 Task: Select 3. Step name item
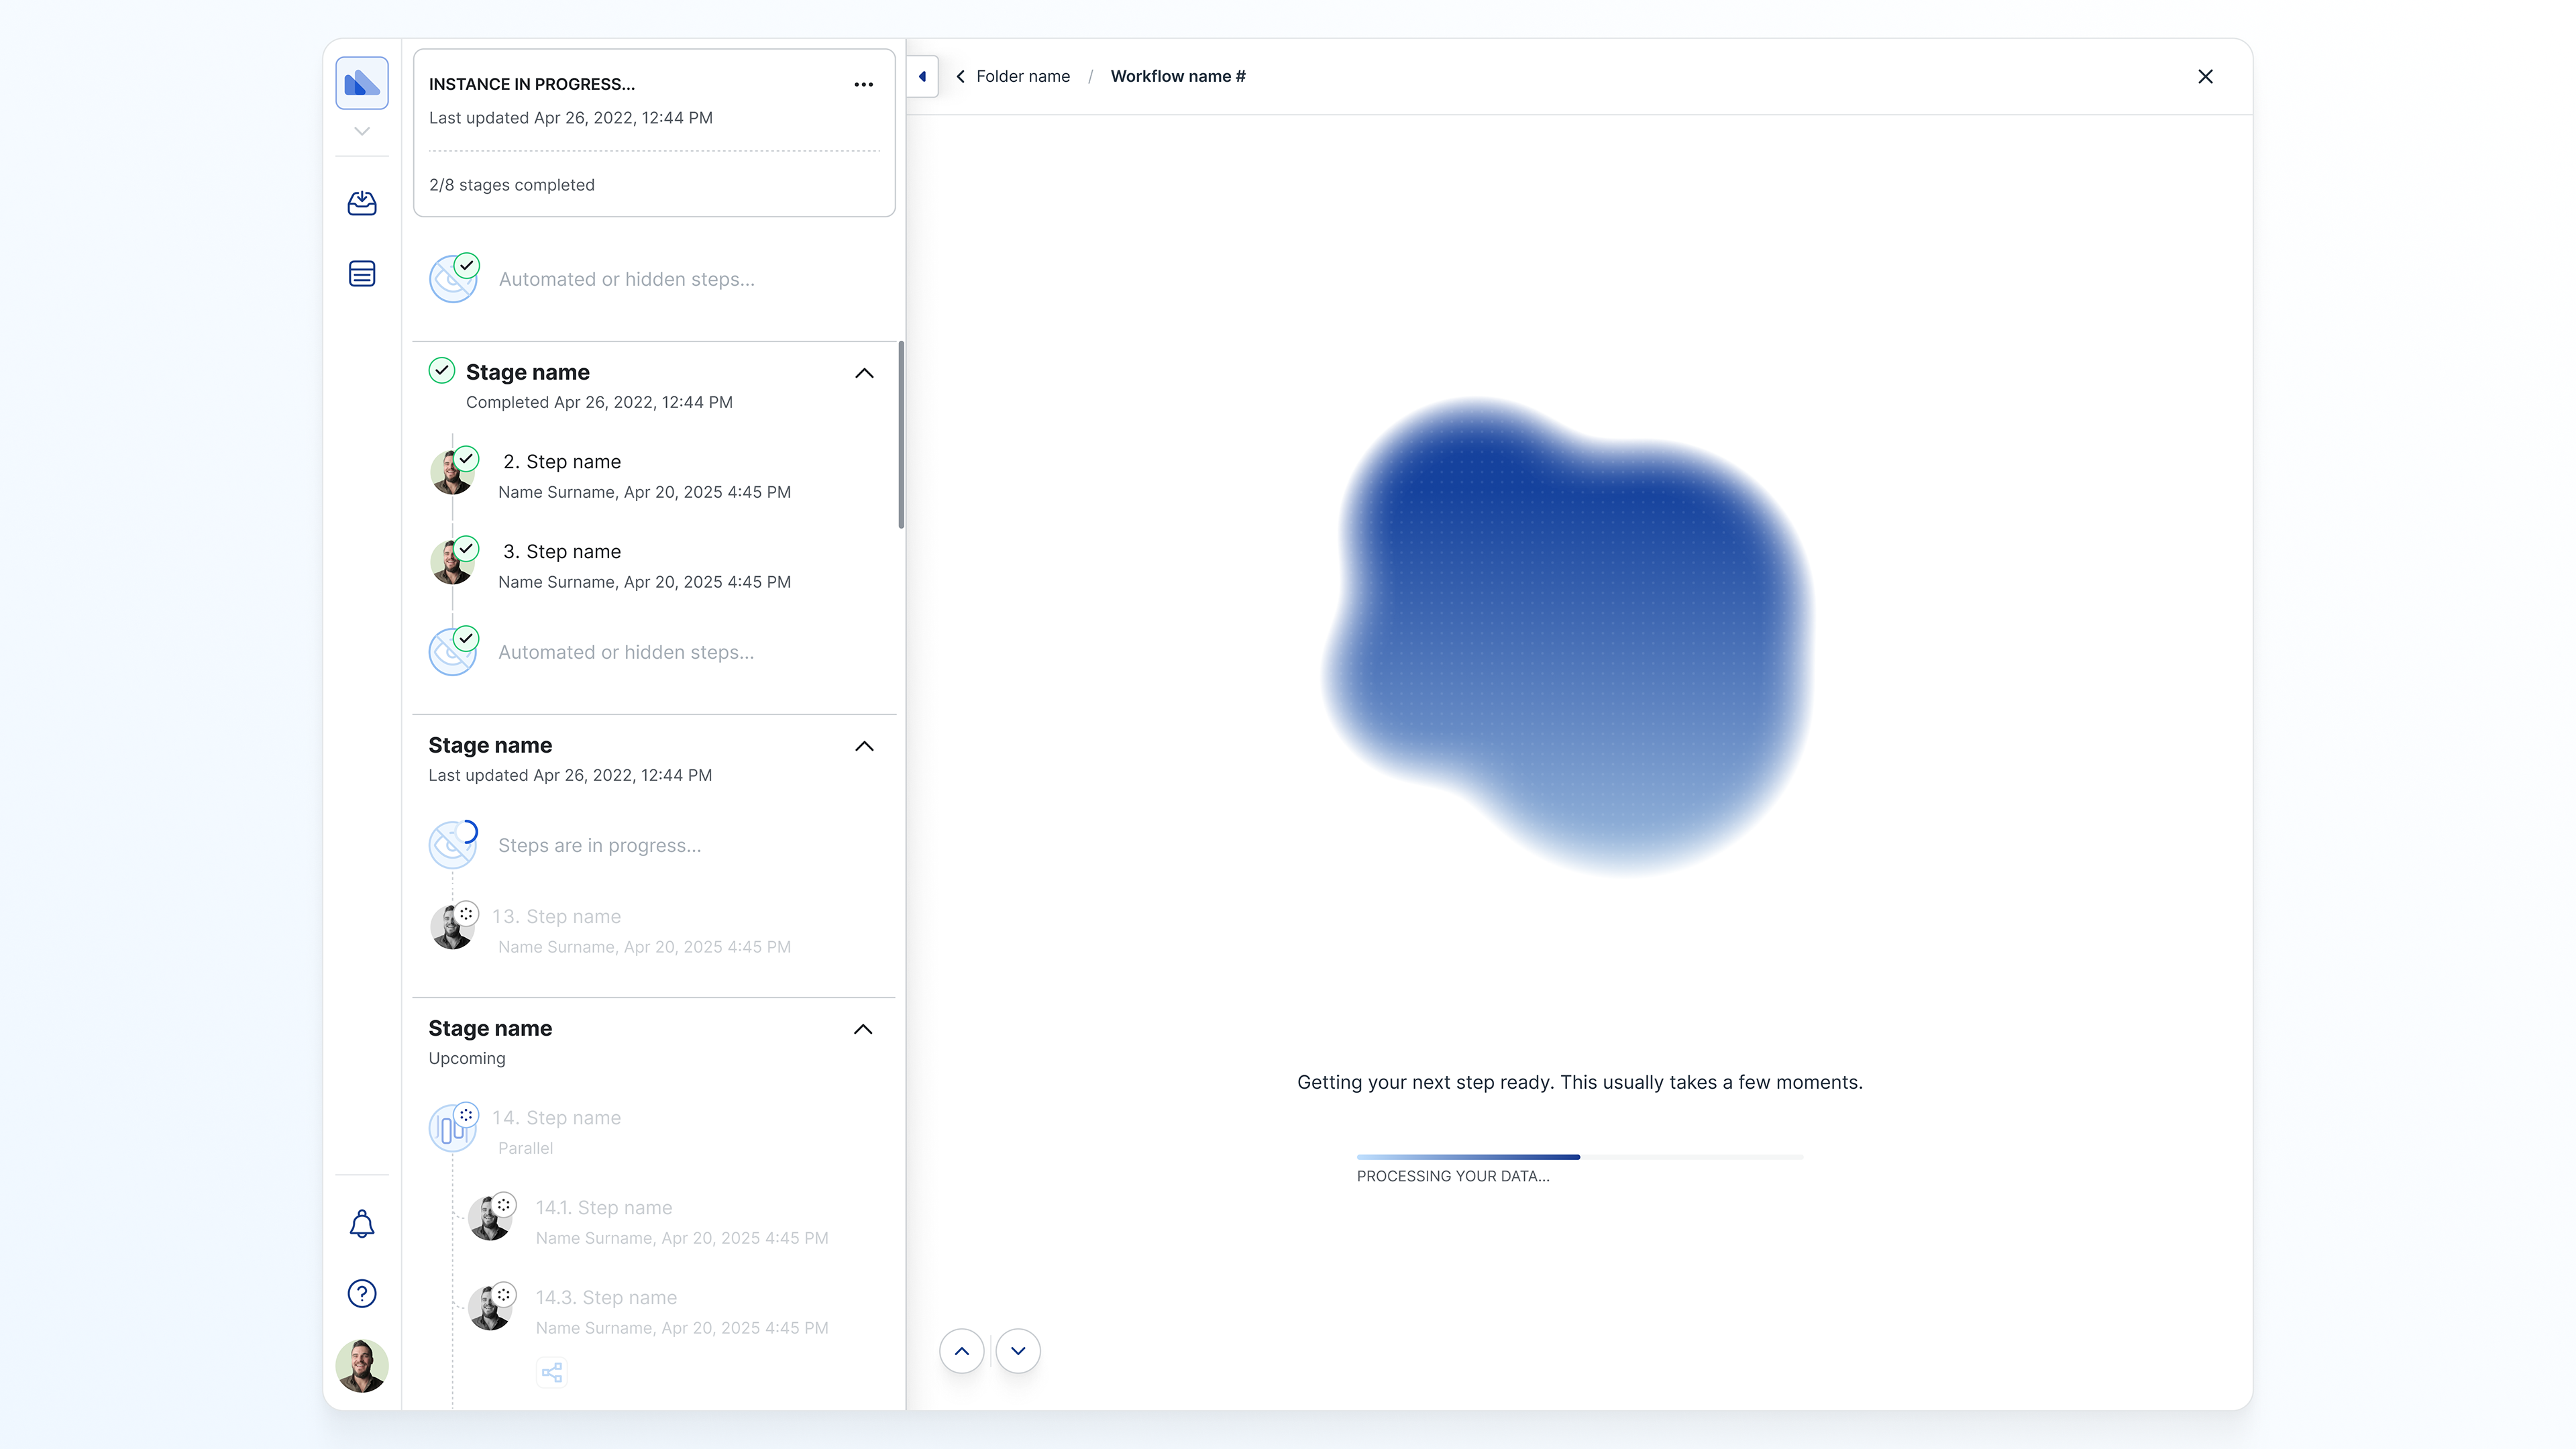561,552
